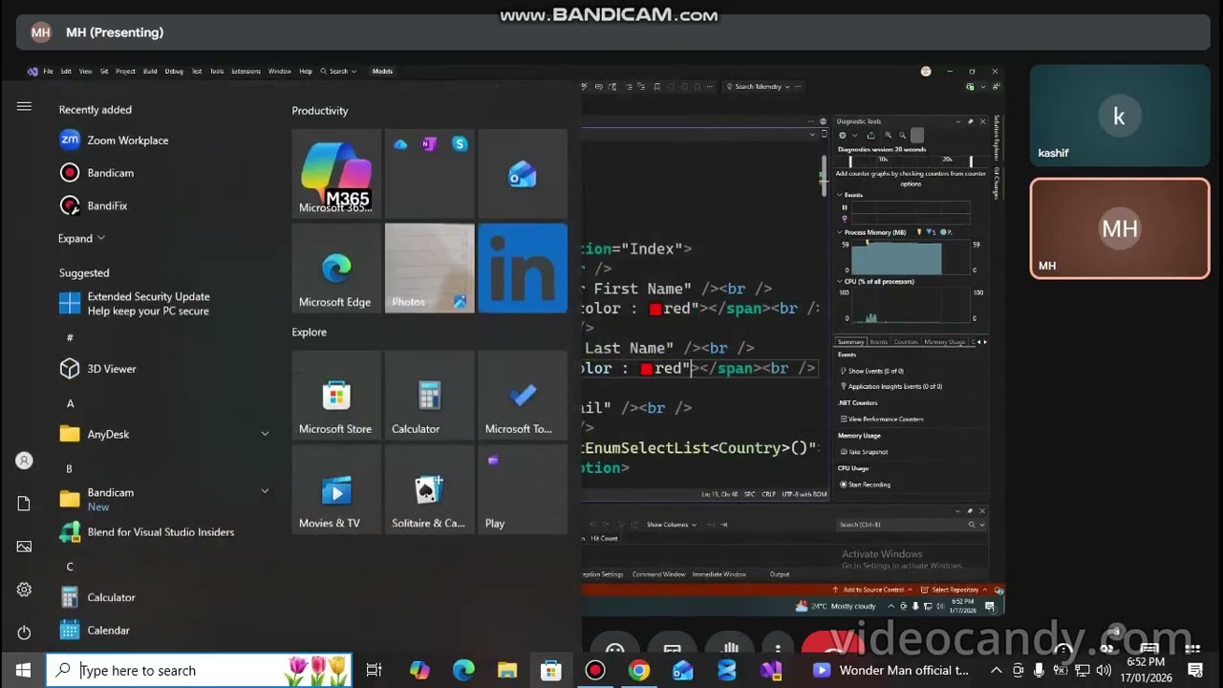Open Extended Security Update suggestion
Screen dimensions: 1223x688
click(162, 304)
